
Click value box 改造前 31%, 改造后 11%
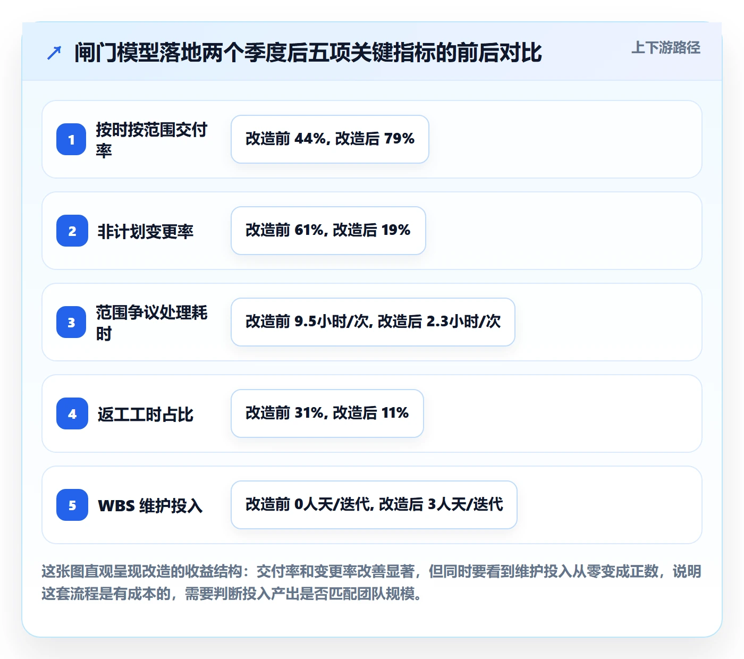click(x=327, y=413)
